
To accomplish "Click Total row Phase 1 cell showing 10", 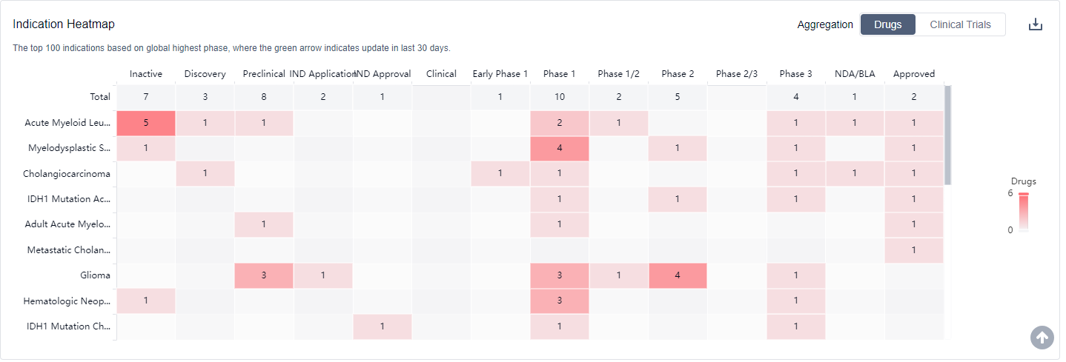I will tap(560, 97).
